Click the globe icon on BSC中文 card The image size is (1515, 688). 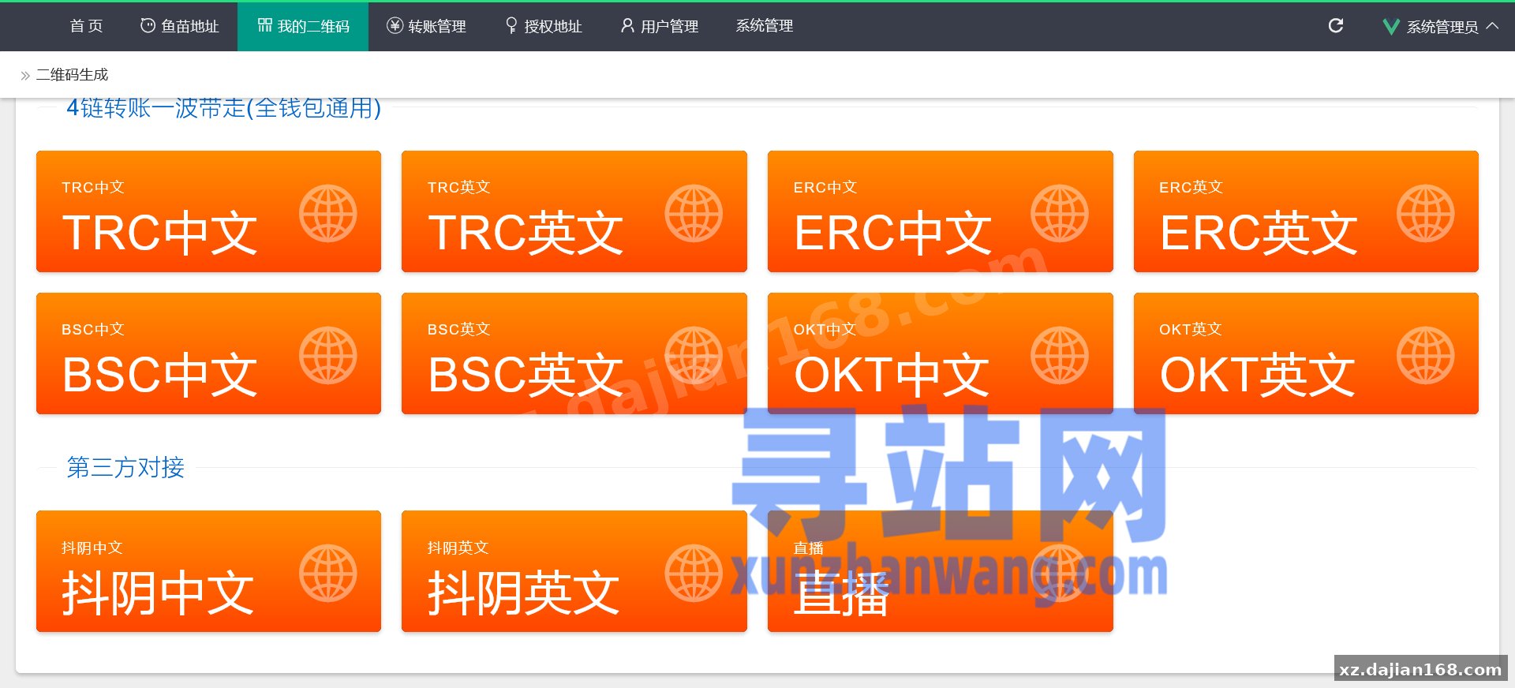tap(328, 356)
